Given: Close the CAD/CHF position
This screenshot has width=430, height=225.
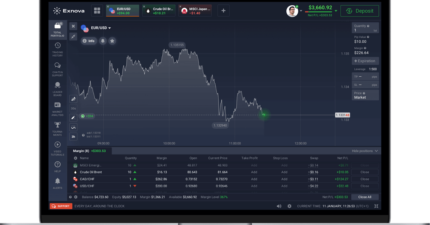Looking at the screenshot, I should [x=364, y=179].
